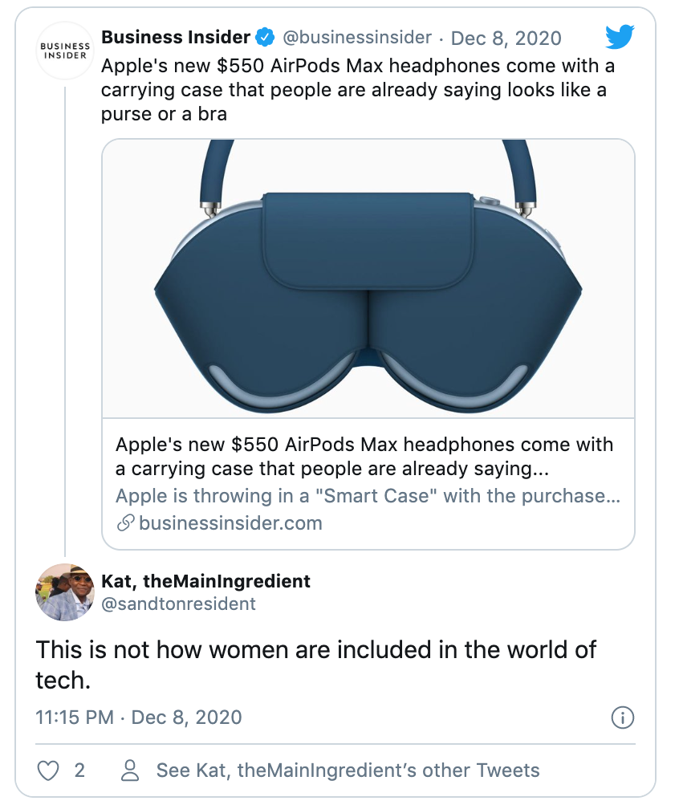Click the blue verified badge
679x809 pixels.
pos(265,37)
